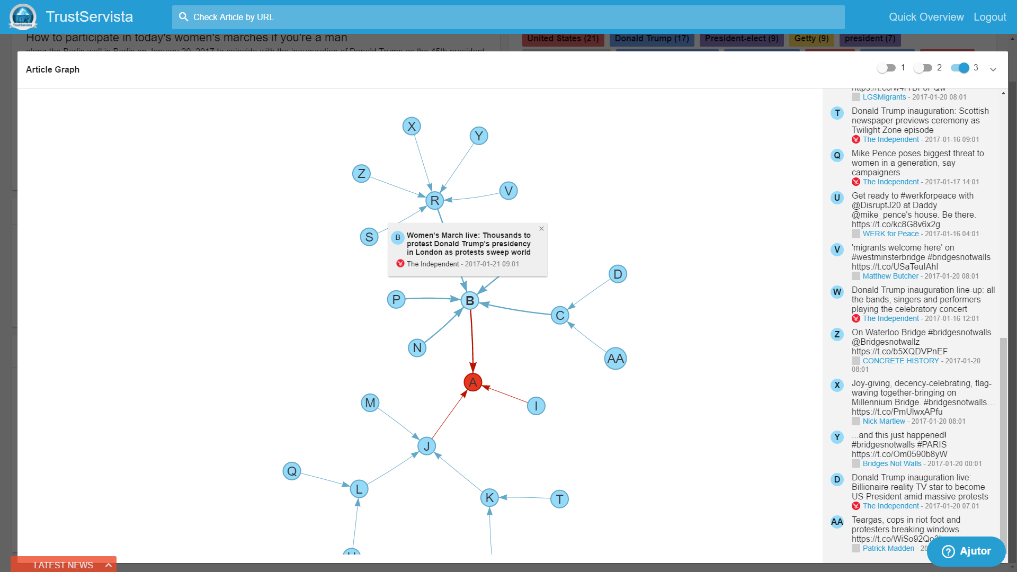Open Quick Overview menu item
The width and height of the screenshot is (1017, 572).
(926, 17)
